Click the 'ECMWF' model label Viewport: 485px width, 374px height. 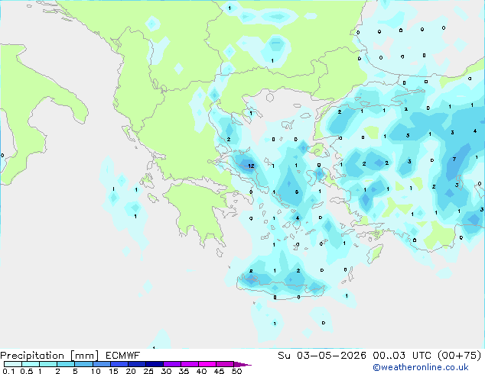123,356
